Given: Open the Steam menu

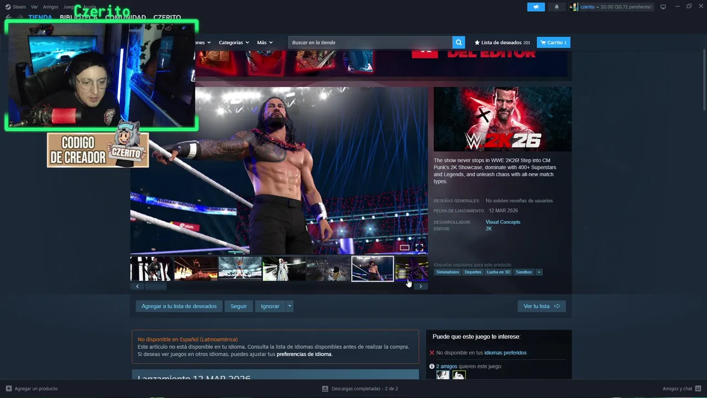Looking at the screenshot, I should point(15,7).
